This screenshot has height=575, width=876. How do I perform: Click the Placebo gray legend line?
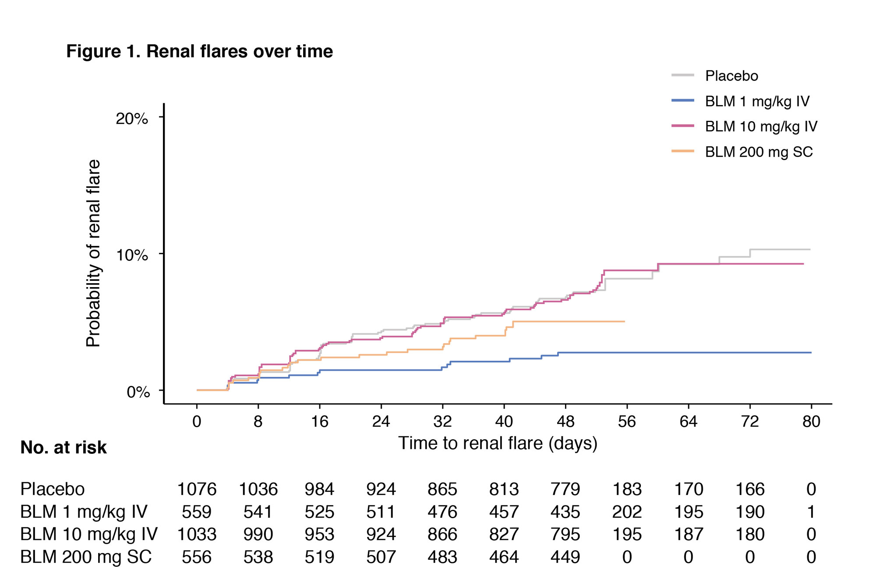point(682,75)
